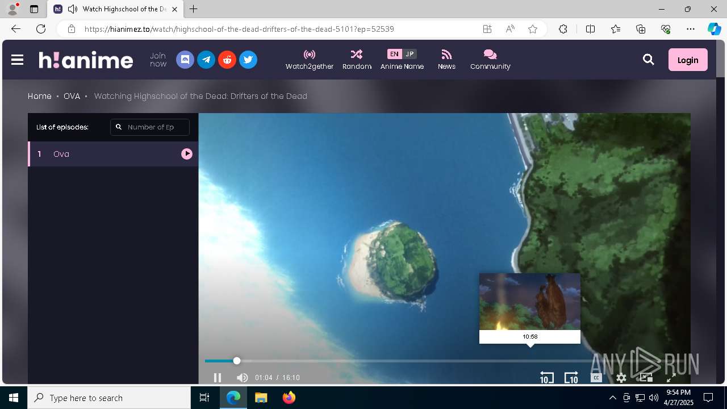
Task: Enable picture-in-picture mode
Action: (x=646, y=378)
